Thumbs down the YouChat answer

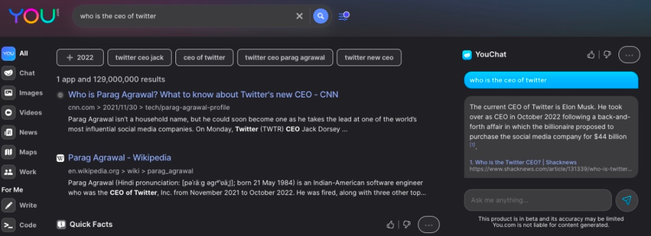coord(607,55)
